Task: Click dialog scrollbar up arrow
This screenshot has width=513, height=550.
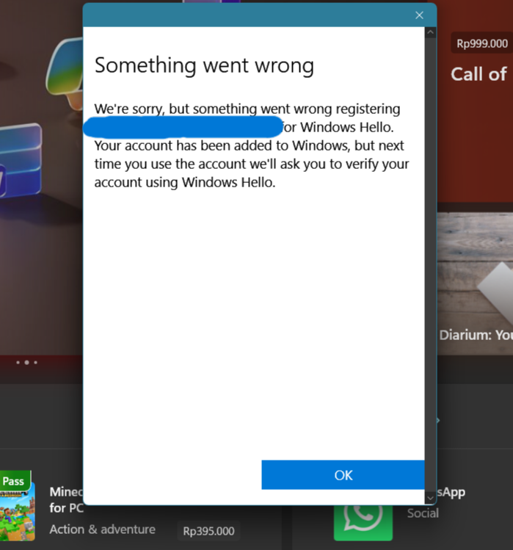Action: [431, 32]
